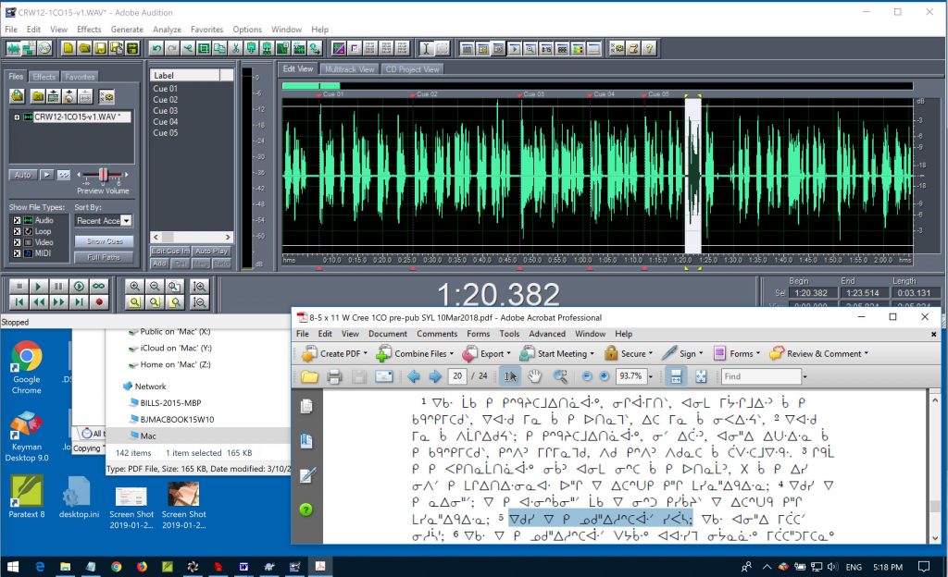Toggle Auto Play in cue list
Screen dimensions: 948x577
212,252
